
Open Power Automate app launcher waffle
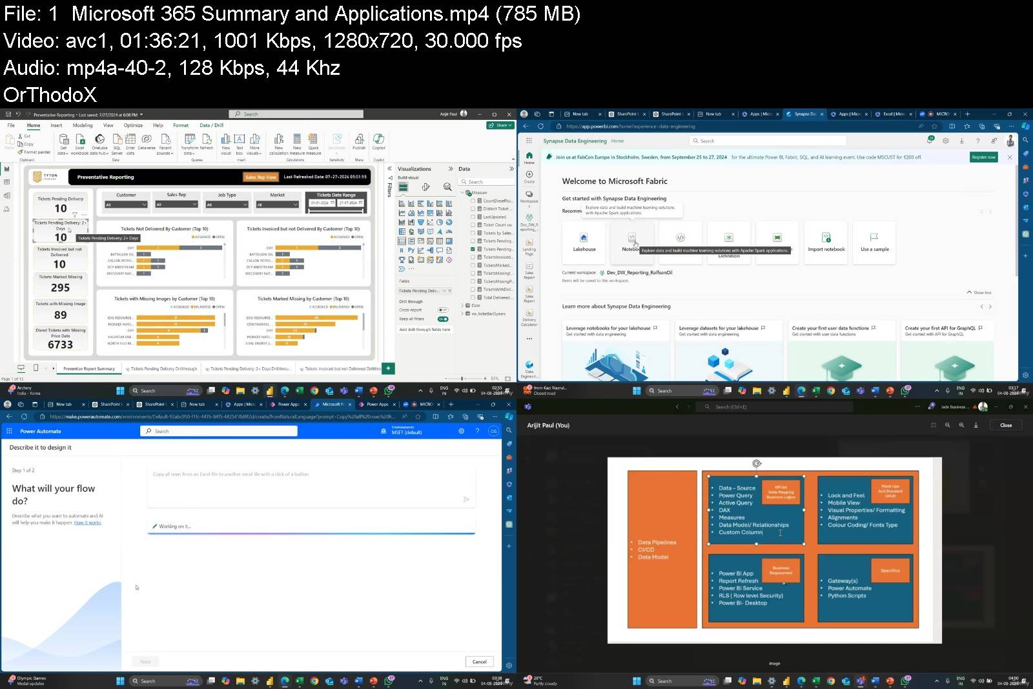(x=9, y=431)
